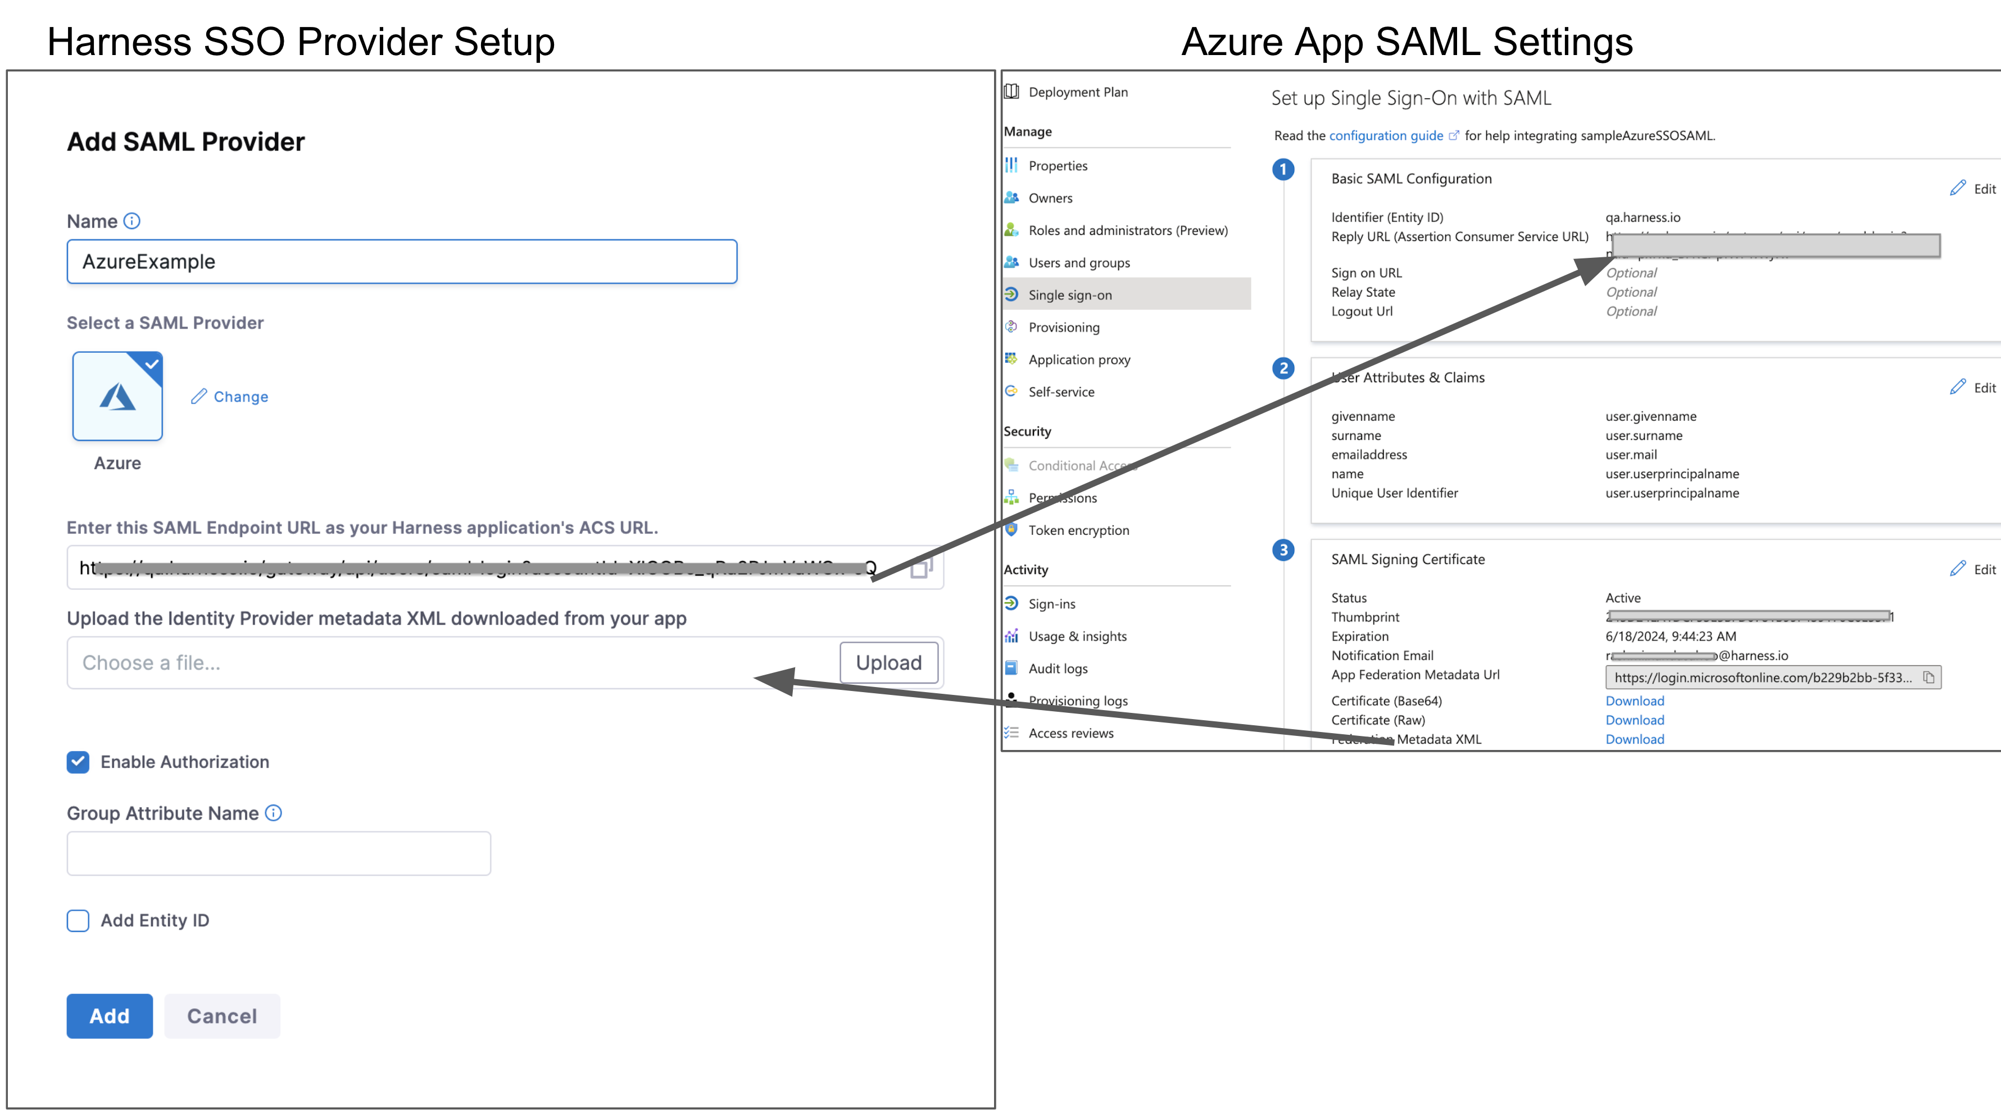This screenshot has height=1114, width=2001.
Task: Click into the Group Attribute Name field
Action: click(279, 854)
